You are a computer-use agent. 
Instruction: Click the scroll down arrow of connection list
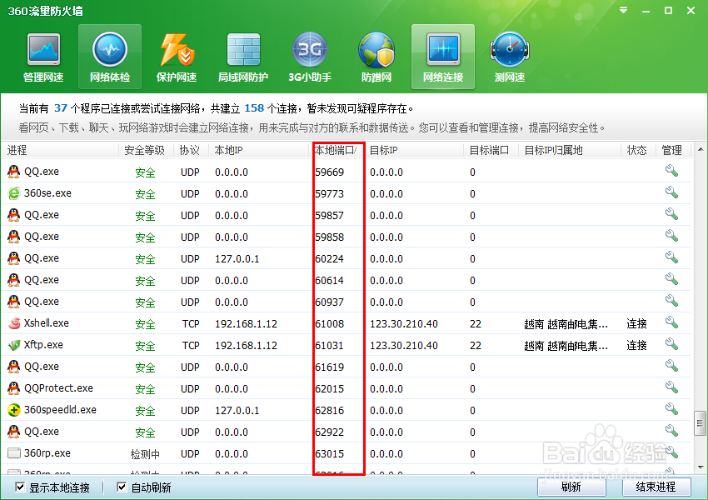[700, 467]
